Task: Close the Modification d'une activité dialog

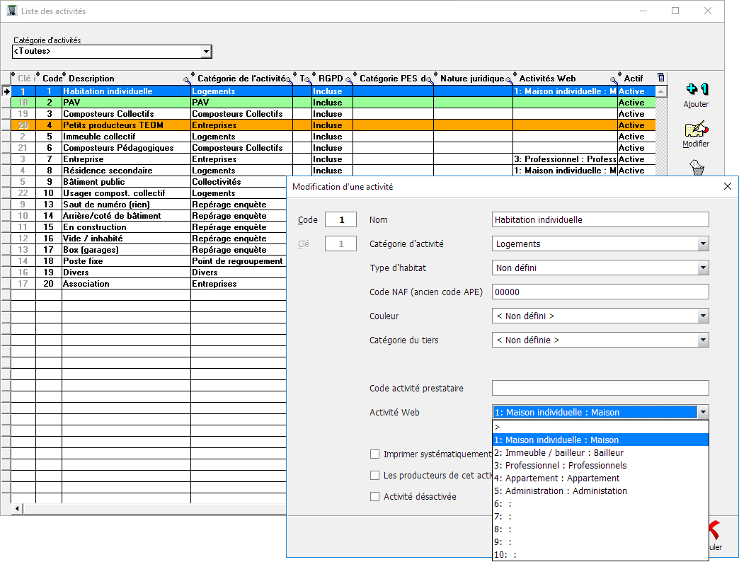Action: tap(727, 187)
